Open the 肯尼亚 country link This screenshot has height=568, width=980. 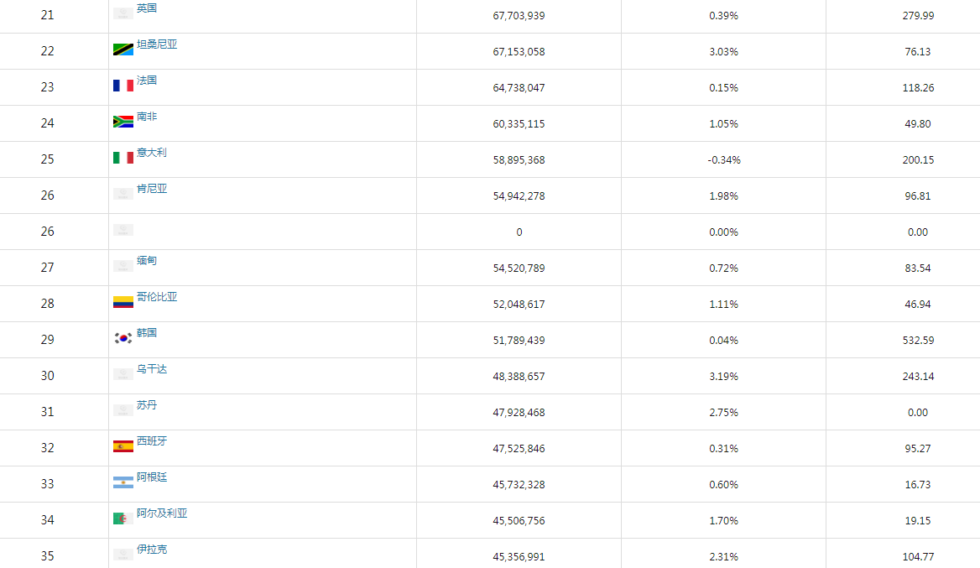coord(152,189)
